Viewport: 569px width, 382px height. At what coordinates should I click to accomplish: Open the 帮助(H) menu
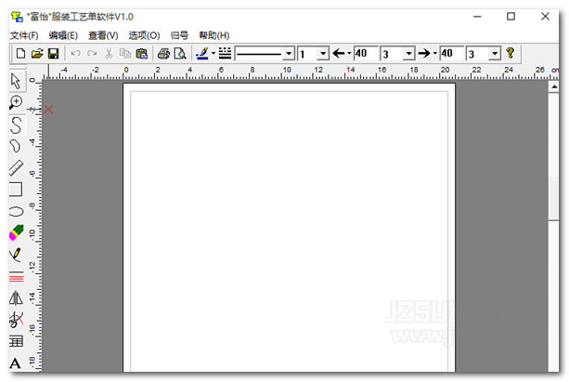click(214, 35)
